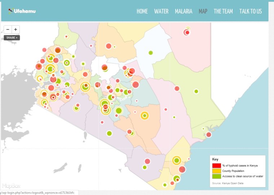Click 'County Population' legend text
The width and height of the screenshot is (274, 195).
(x=233, y=171)
